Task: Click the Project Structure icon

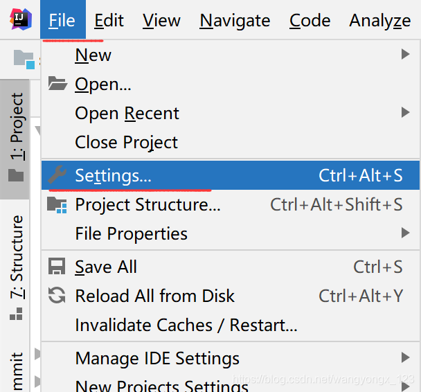Action: (x=57, y=205)
